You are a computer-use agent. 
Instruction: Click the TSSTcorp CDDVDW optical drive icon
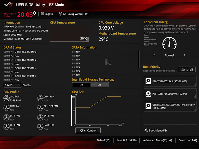coord(148,94)
